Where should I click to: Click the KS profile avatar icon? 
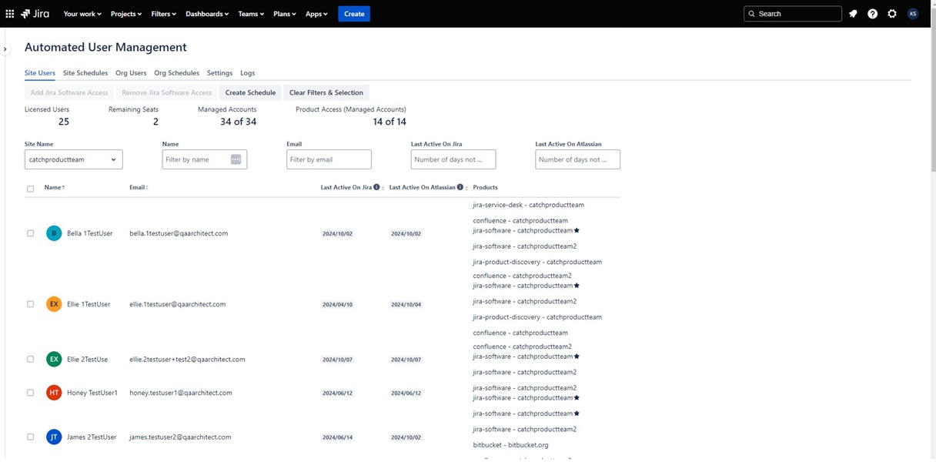(x=913, y=13)
